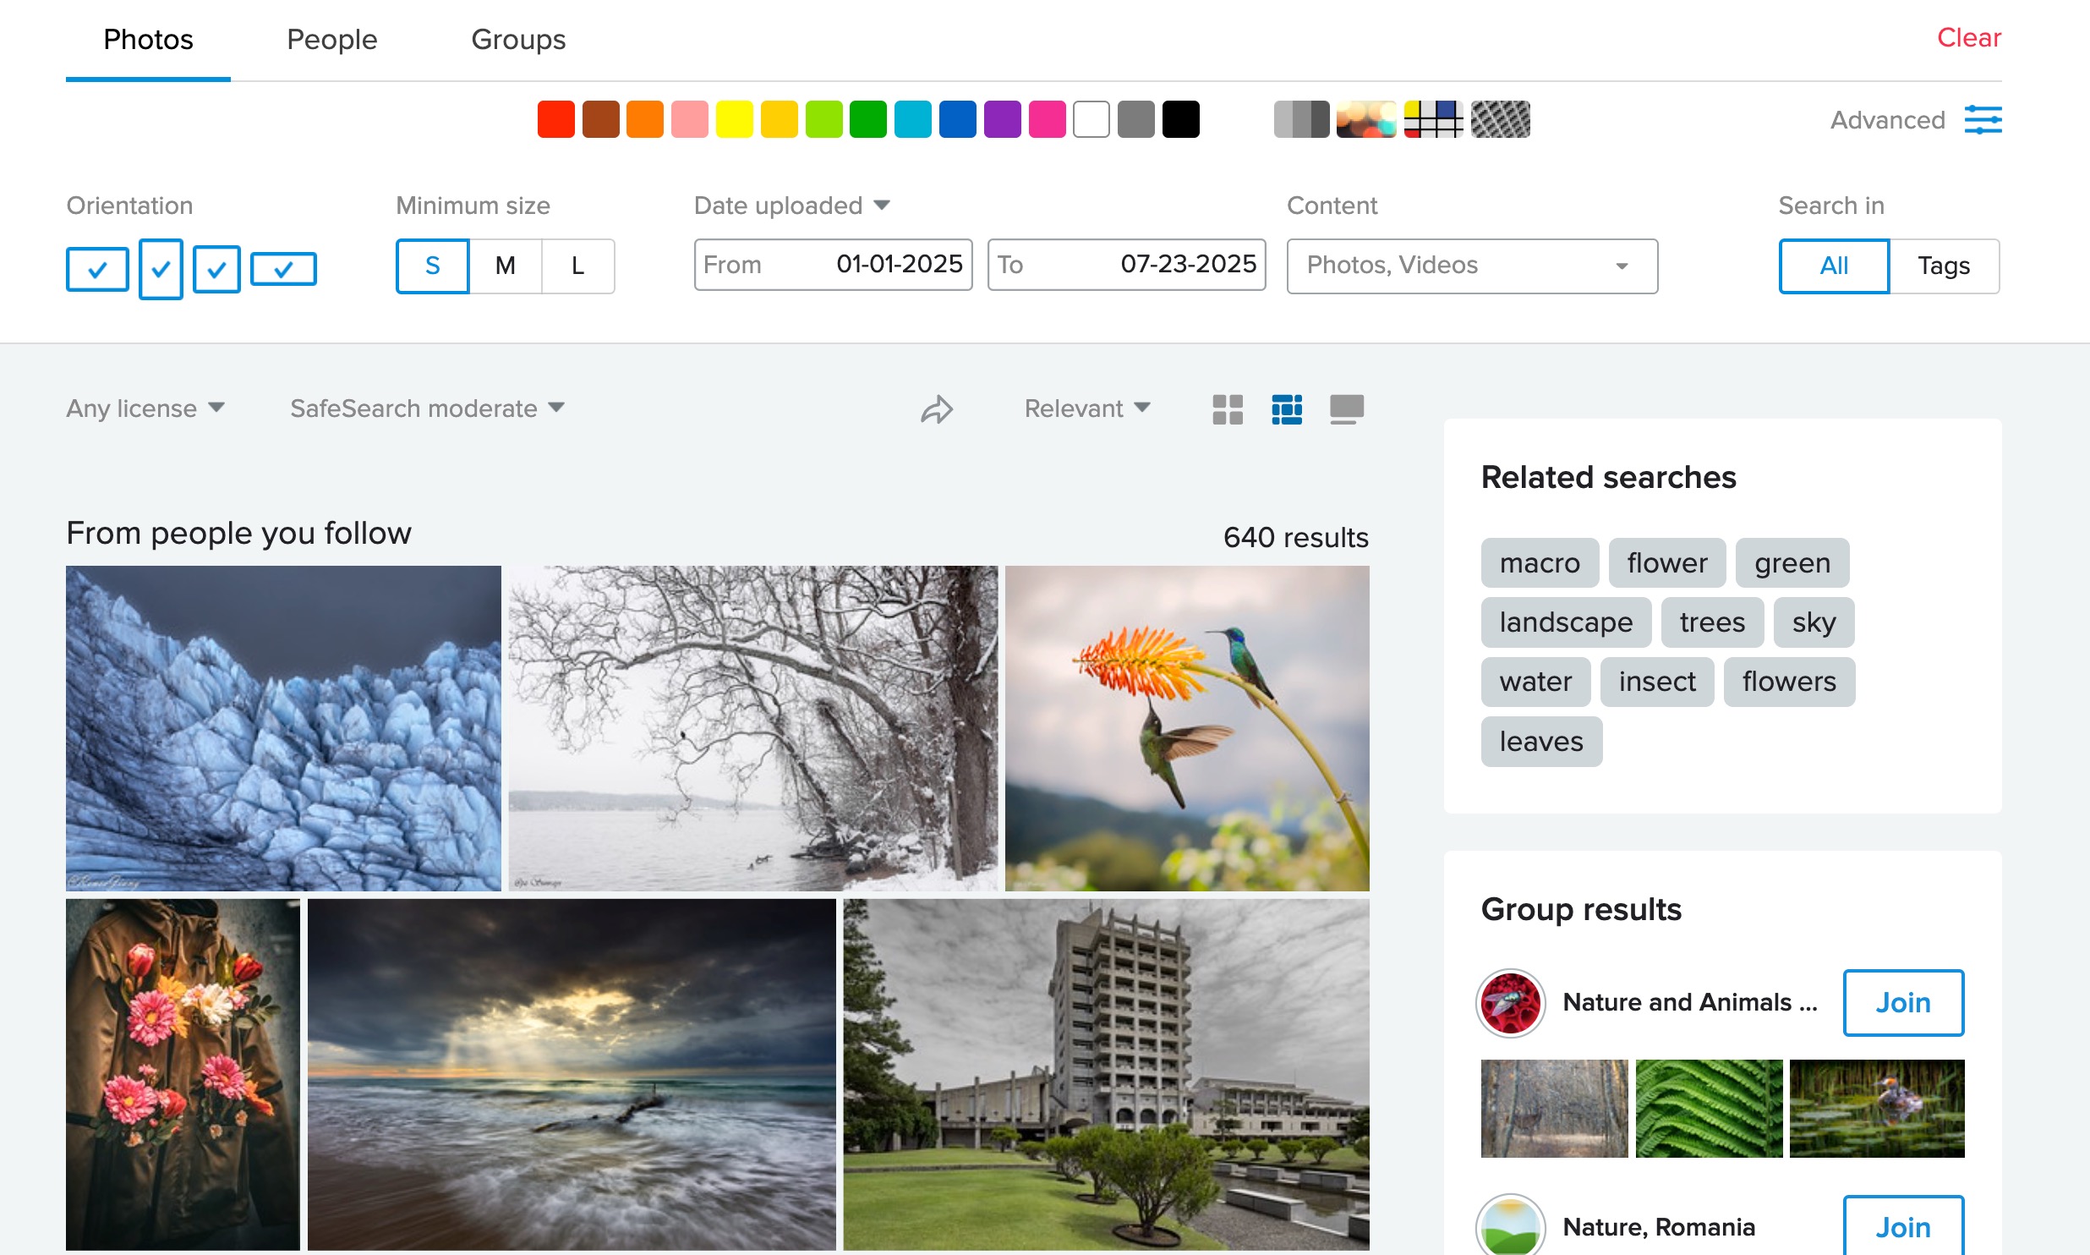Switch to the People tab

coord(331,39)
